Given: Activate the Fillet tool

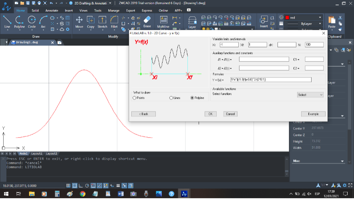Looking at the screenshot, I should 114,22.
